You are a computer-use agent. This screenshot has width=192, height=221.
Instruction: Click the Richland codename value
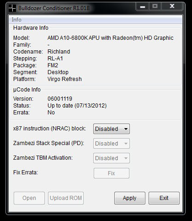pyautogui.click(x=59, y=52)
